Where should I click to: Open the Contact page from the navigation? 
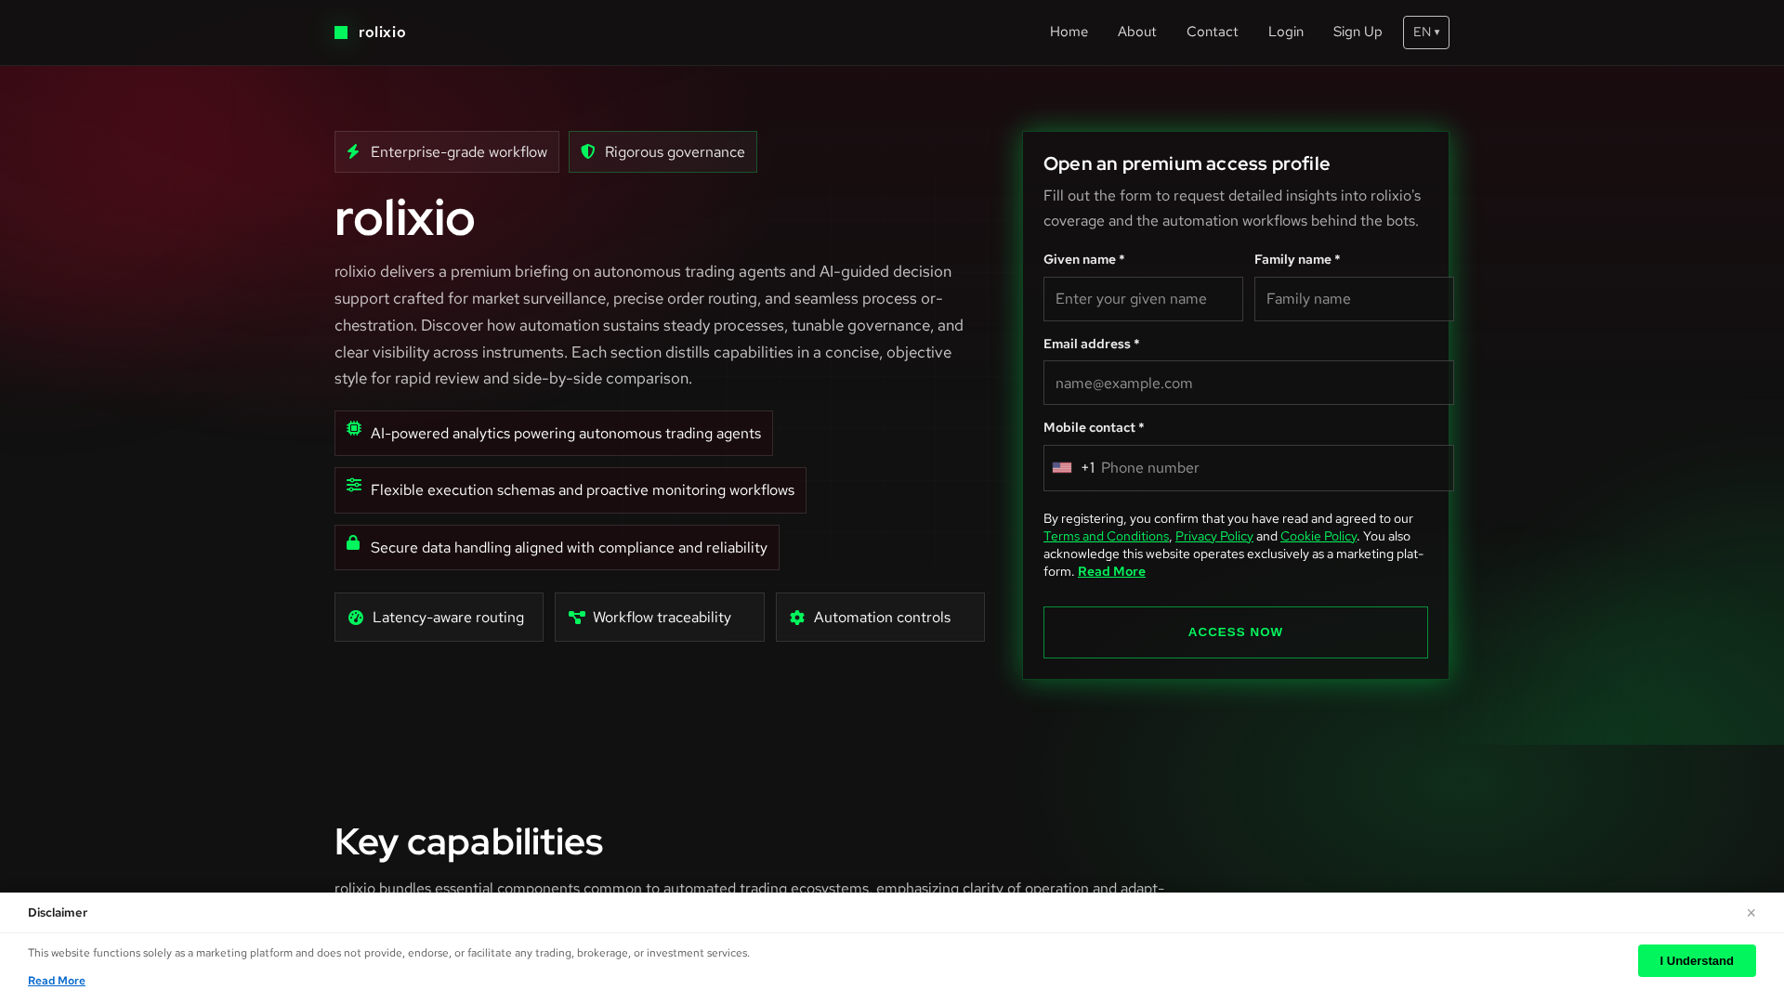point(1212,32)
